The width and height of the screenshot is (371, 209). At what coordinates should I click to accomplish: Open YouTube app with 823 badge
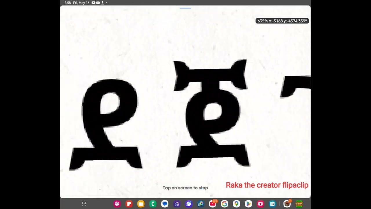pos(212,204)
